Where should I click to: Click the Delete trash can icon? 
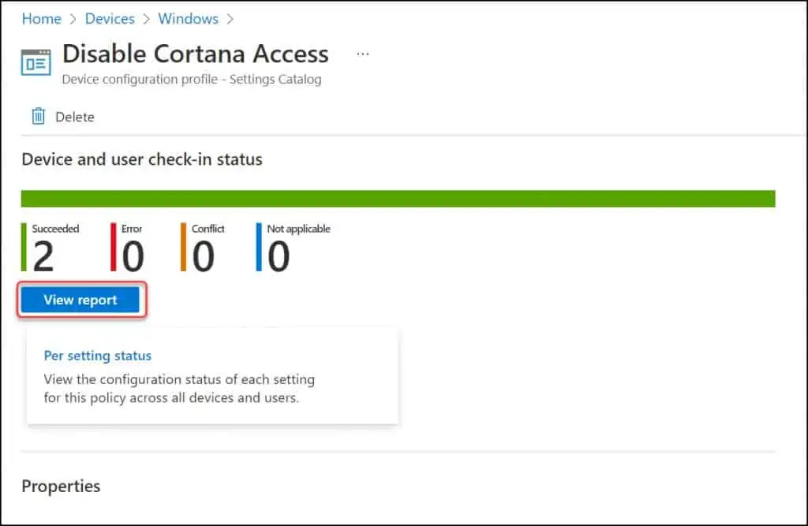click(38, 117)
